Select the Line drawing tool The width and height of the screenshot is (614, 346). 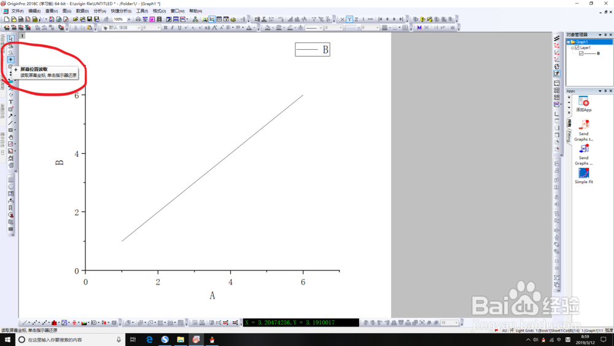point(10,123)
